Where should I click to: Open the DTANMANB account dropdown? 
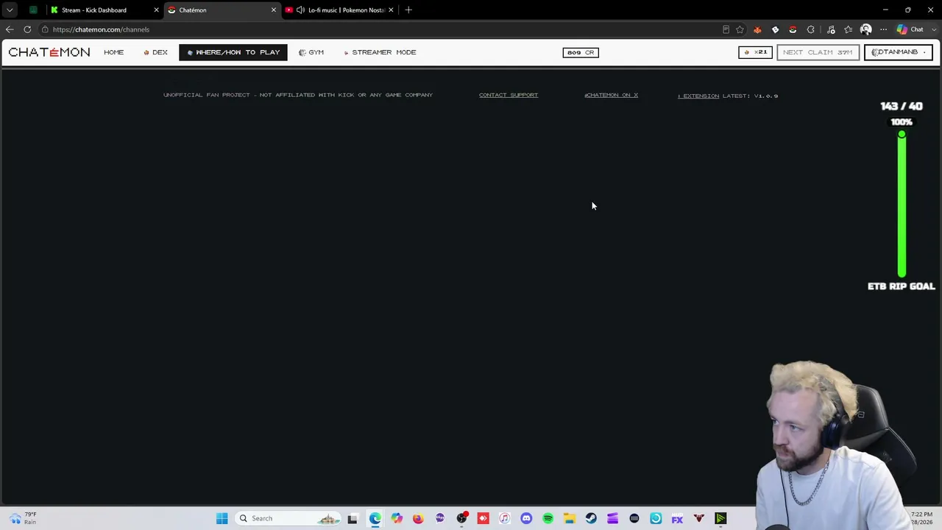pos(899,52)
